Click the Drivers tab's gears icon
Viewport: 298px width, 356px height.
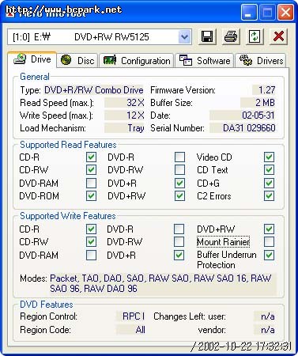(246, 60)
